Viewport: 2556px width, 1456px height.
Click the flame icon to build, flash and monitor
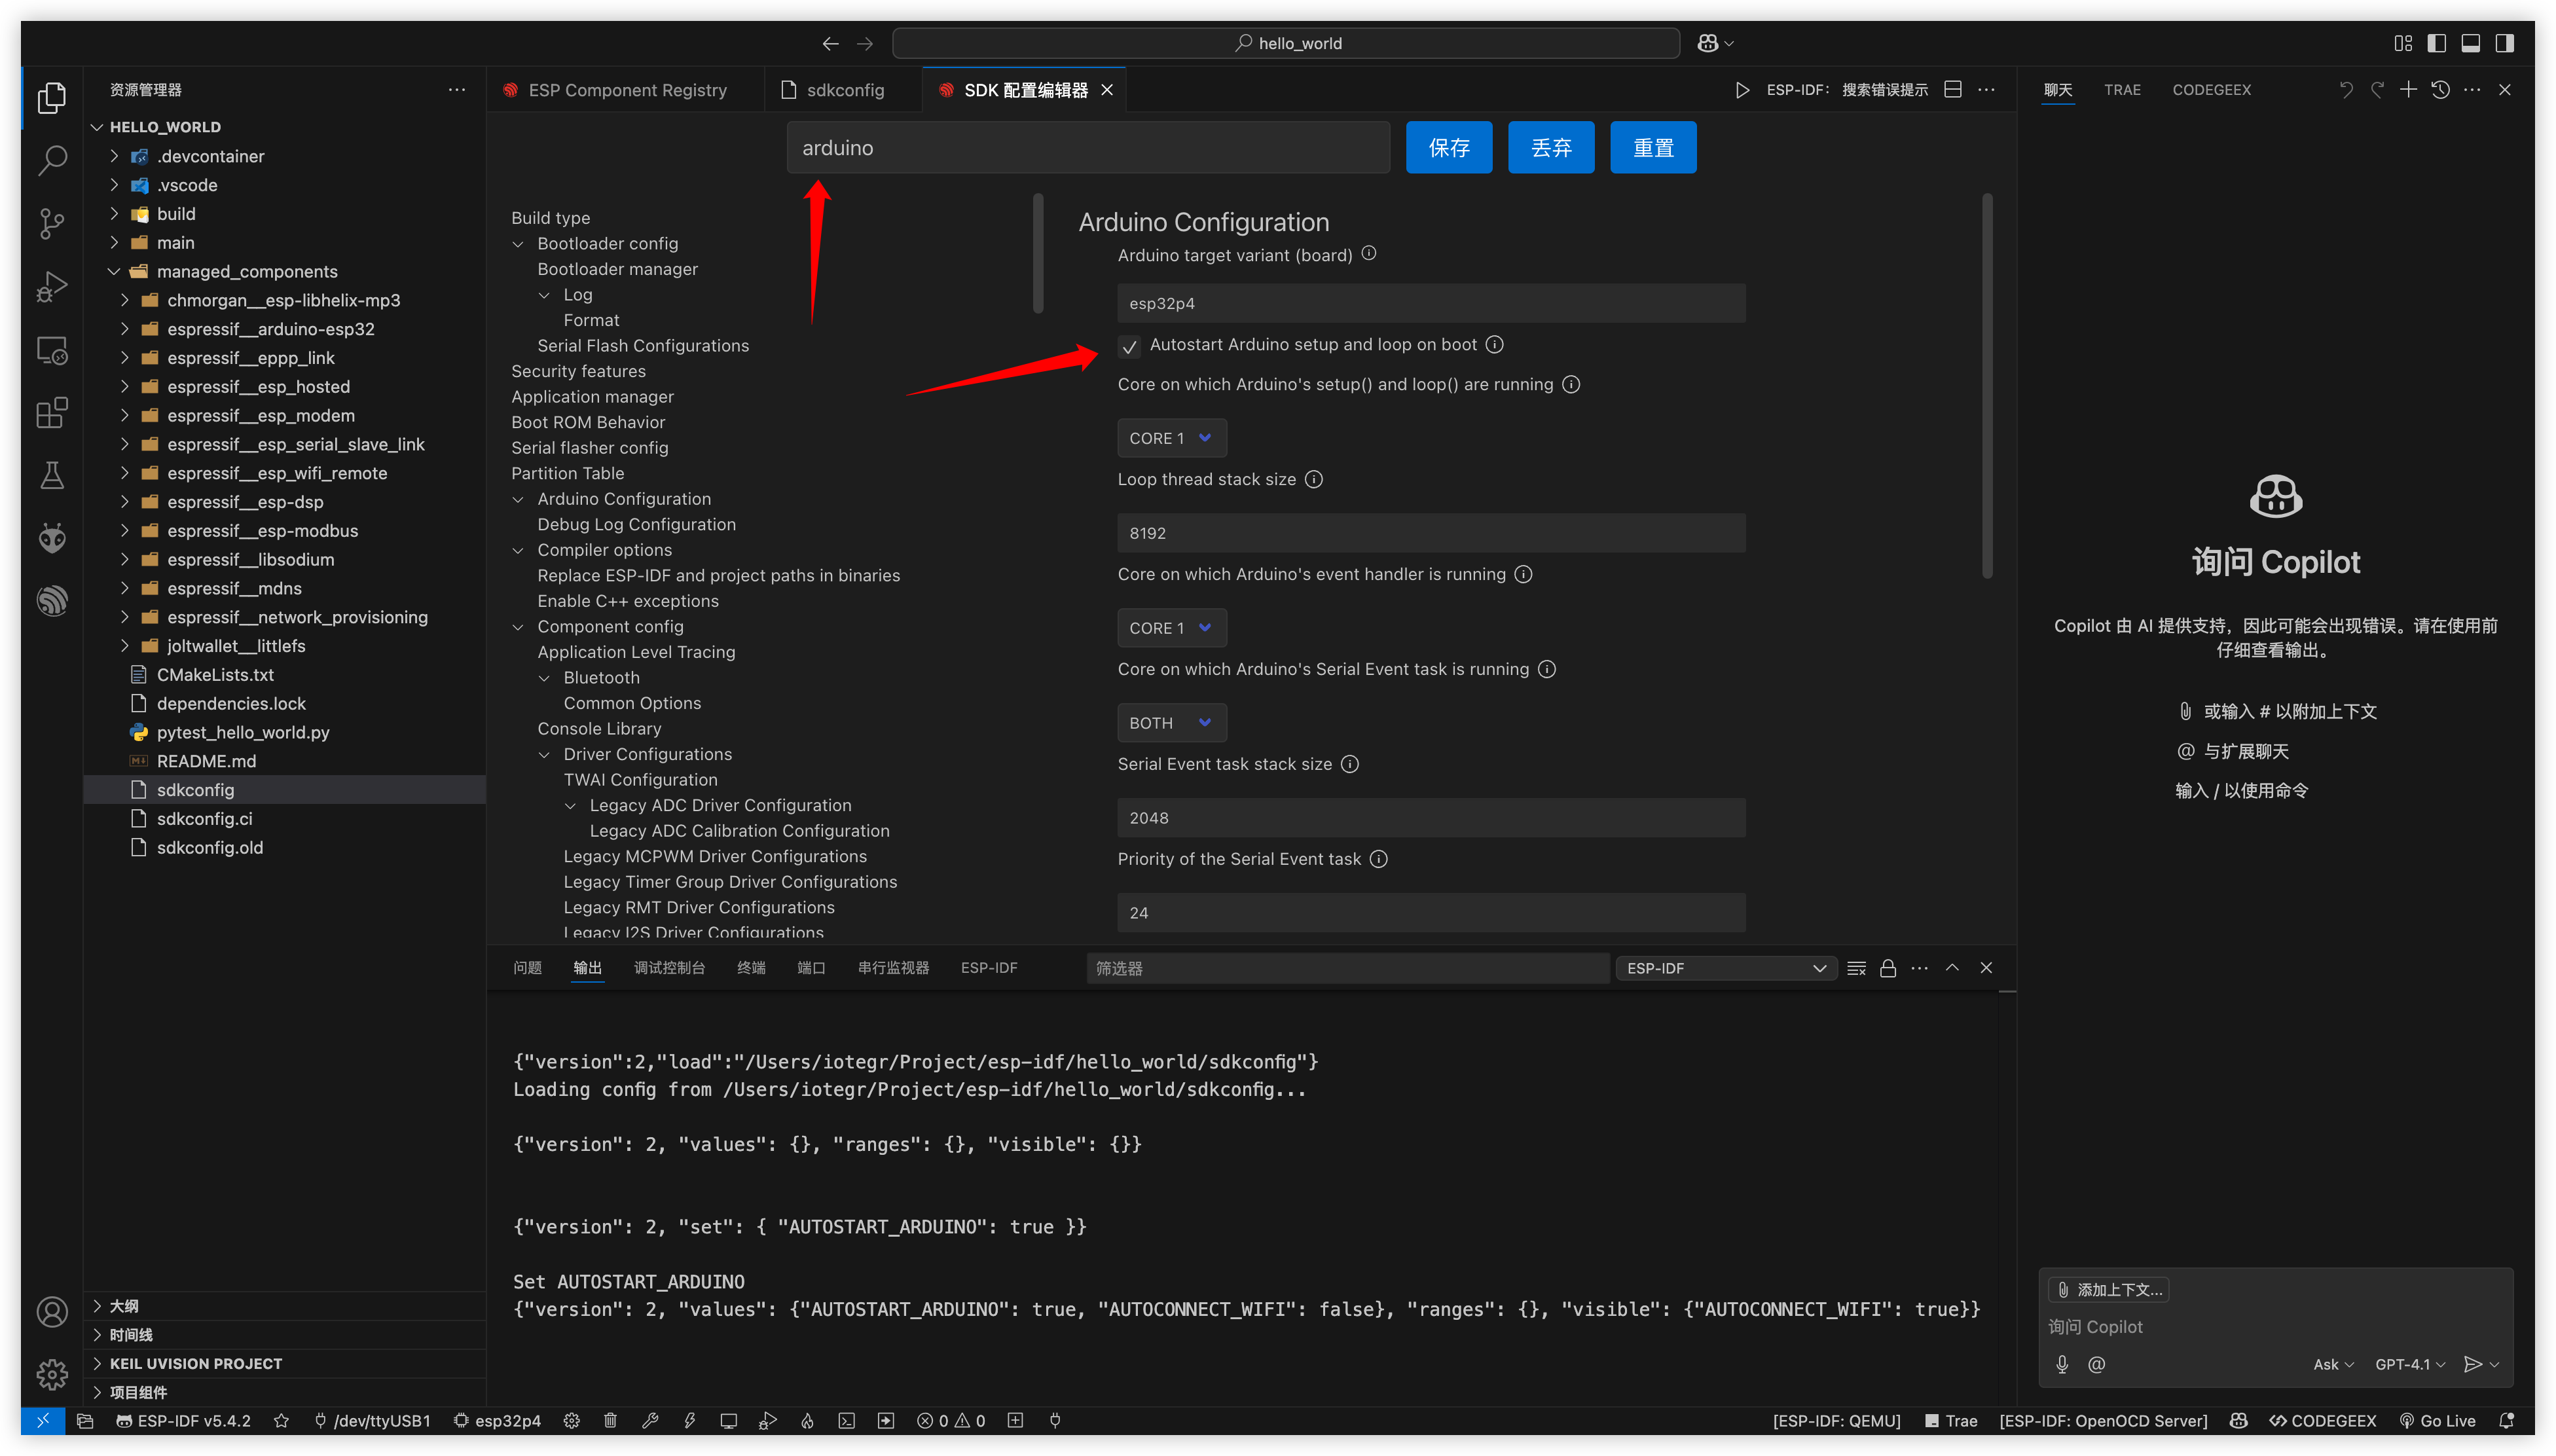807,1420
